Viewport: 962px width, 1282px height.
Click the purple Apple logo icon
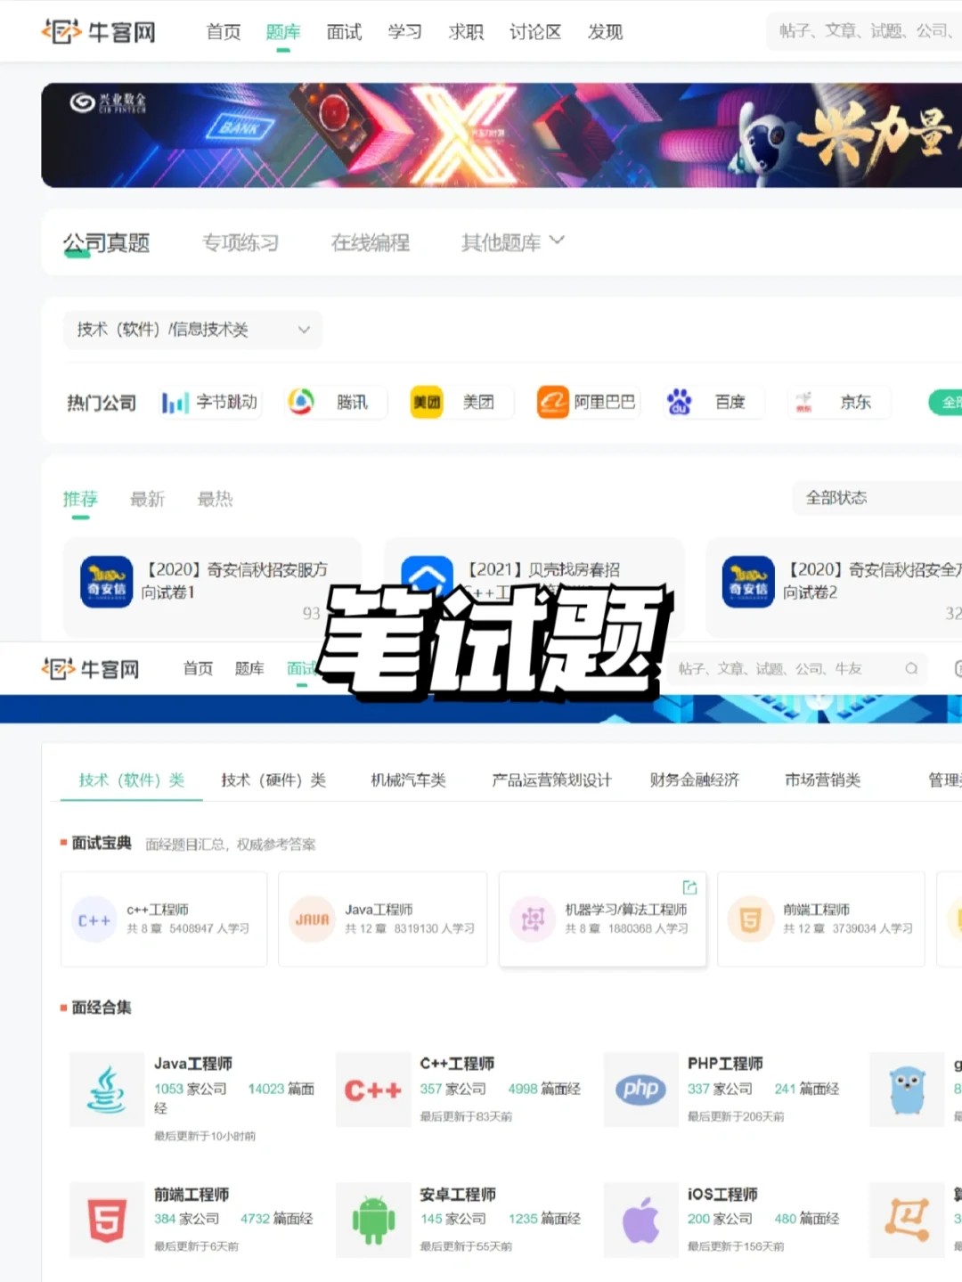640,1220
